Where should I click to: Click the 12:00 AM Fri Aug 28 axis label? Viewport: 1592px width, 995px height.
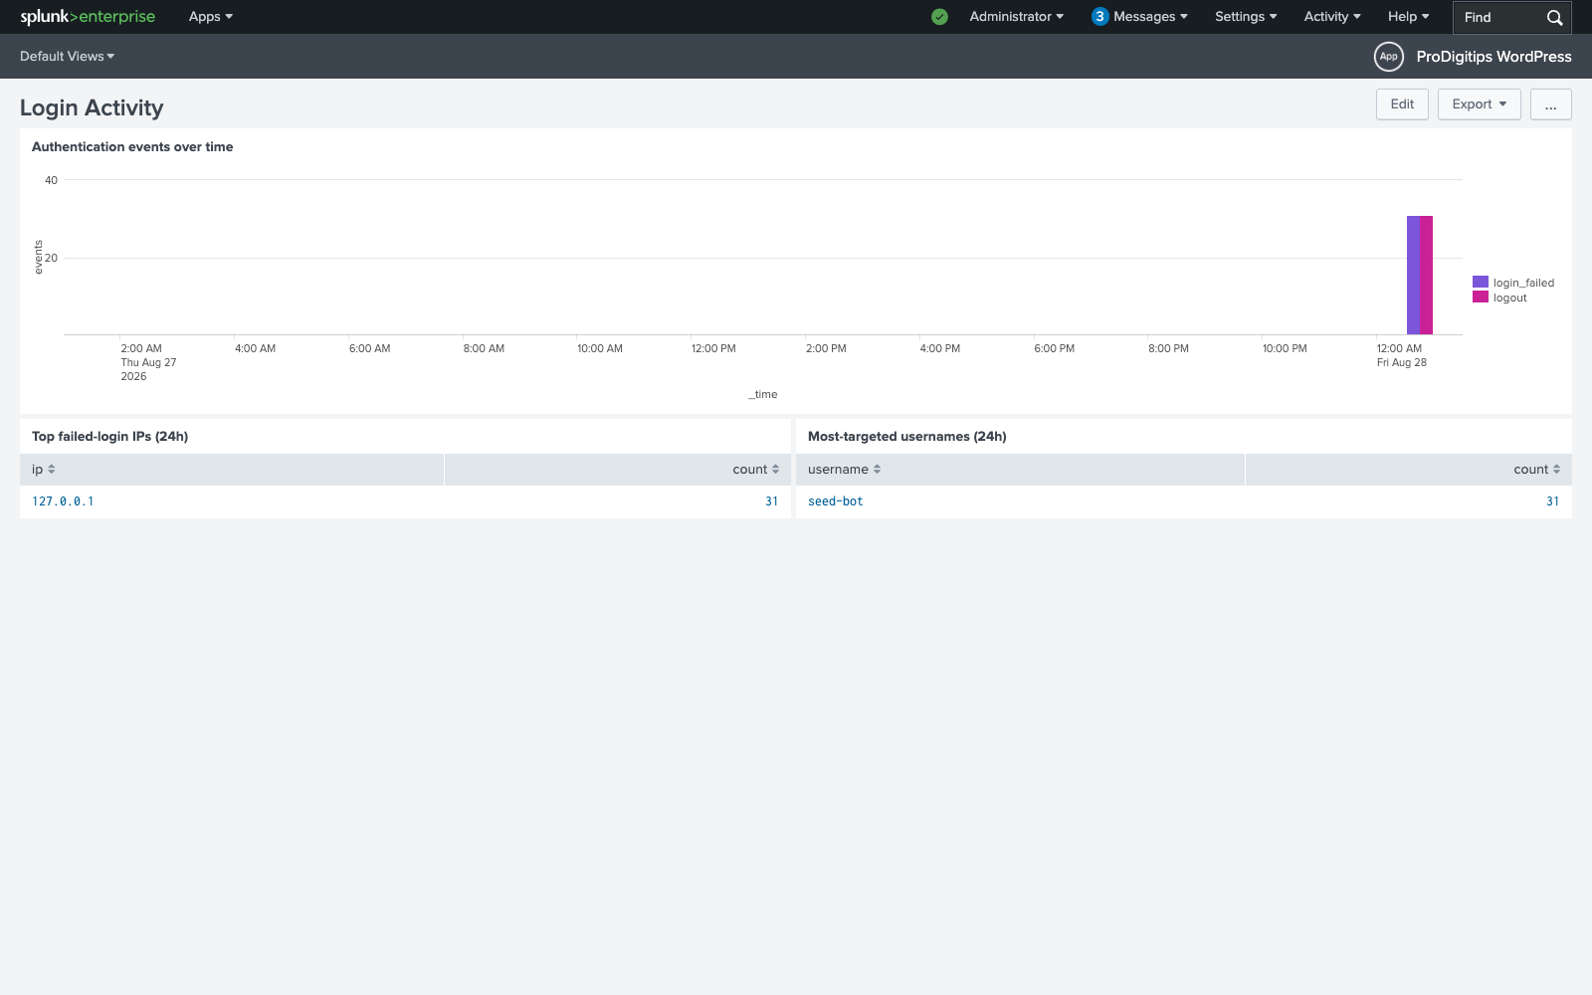[x=1401, y=355]
